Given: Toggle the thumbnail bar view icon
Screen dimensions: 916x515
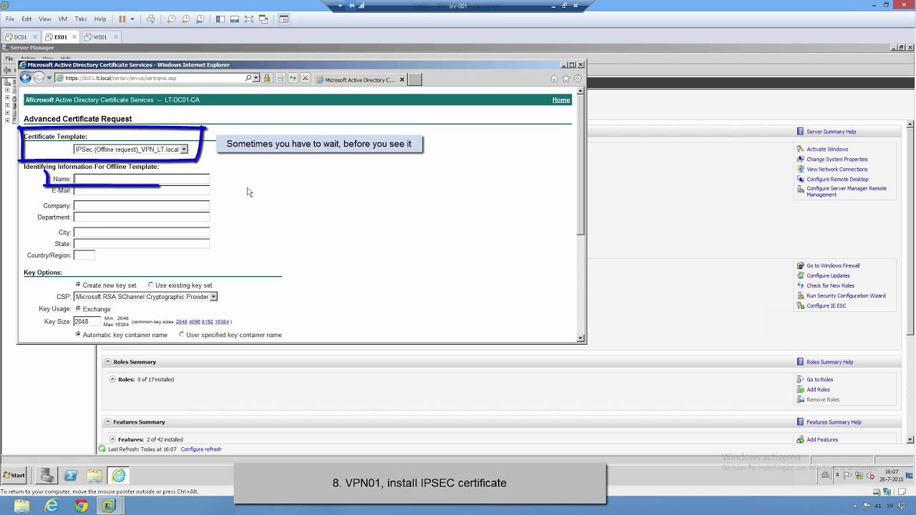Looking at the screenshot, I should (235, 19).
